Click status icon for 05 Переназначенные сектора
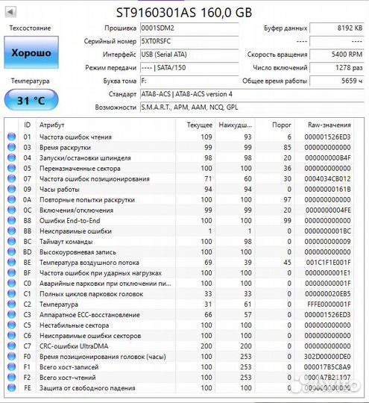This screenshot has width=369, height=403. (12, 168)
